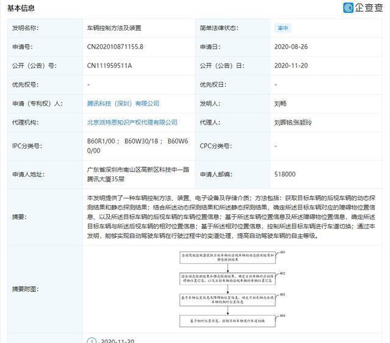The width and height of the screenshot is (390, 343).
Task: Click the 申请号 field label
Action: 22,47
